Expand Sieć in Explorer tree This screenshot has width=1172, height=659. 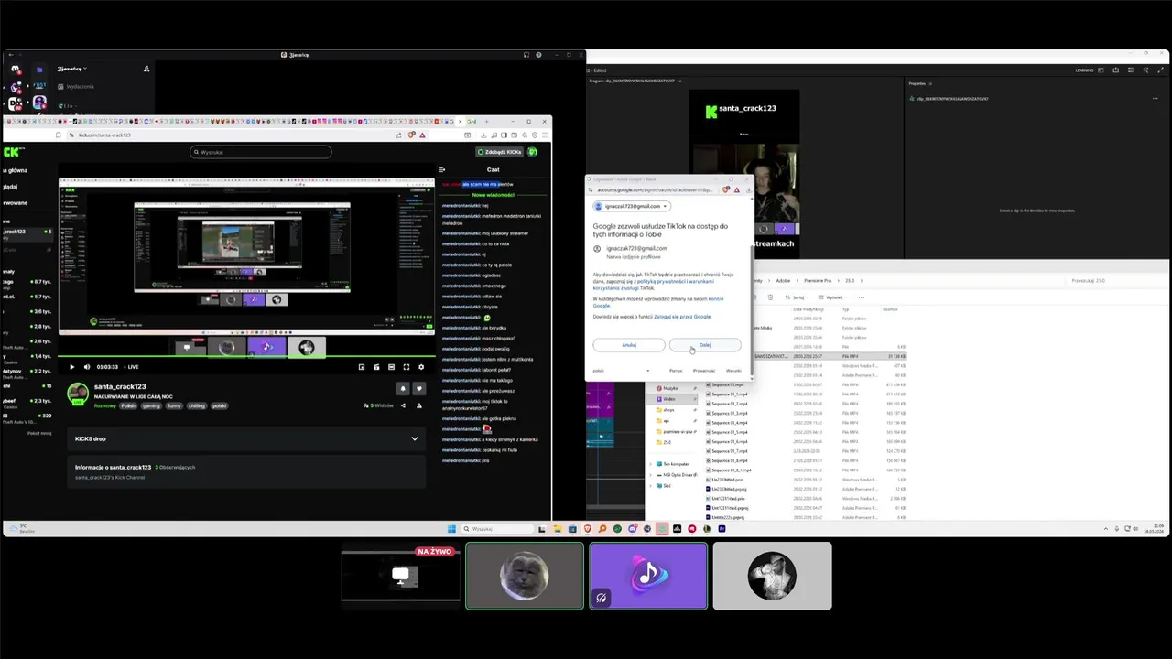tap(651, 486)
